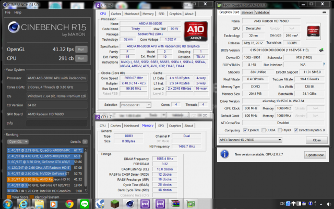Switch to Mainboard tab in top CPU-Z

132,14
